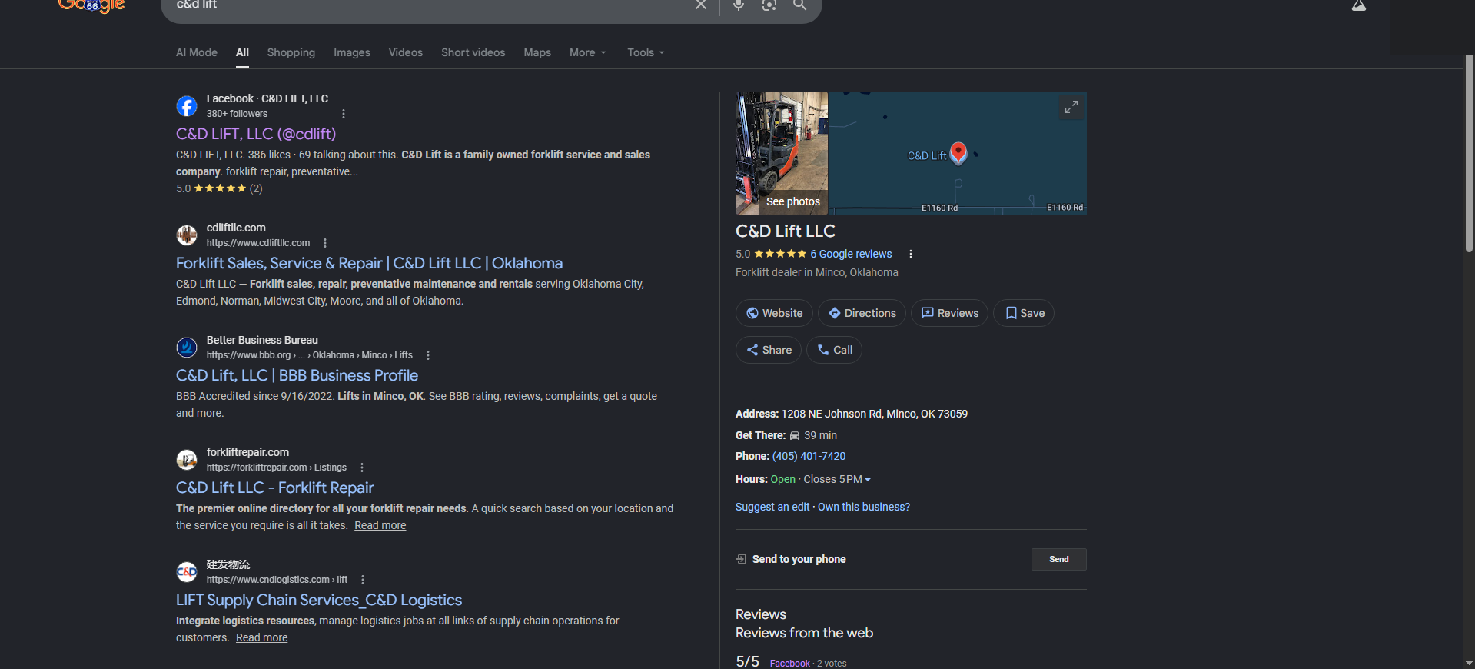1475x669 pixels.
Task: Save C&D Lift LLC to a list
Action: pos(1024,313)
